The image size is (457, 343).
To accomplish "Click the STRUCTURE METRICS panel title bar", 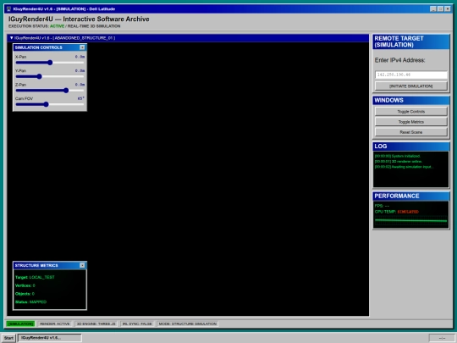I will click(x=50, y=265).
